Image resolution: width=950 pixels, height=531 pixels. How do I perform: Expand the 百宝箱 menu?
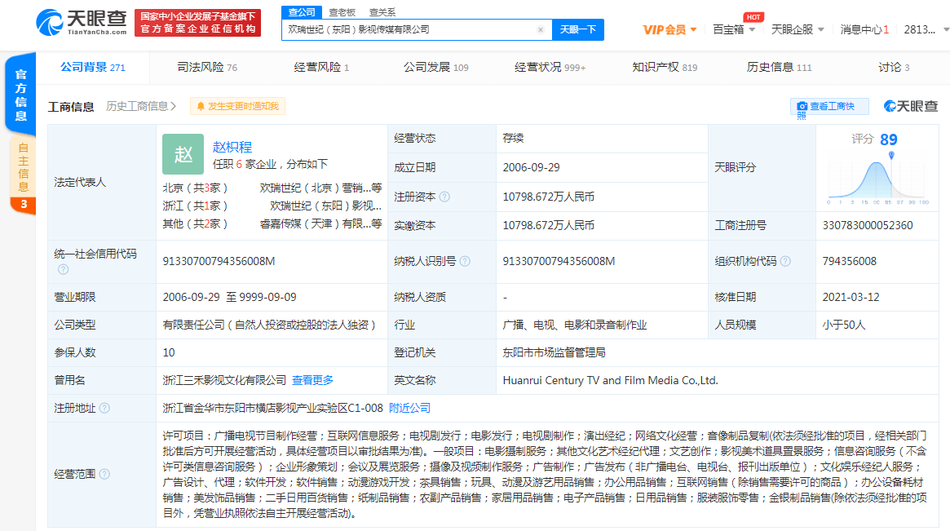pyautogui.click(x=734, y=29)
